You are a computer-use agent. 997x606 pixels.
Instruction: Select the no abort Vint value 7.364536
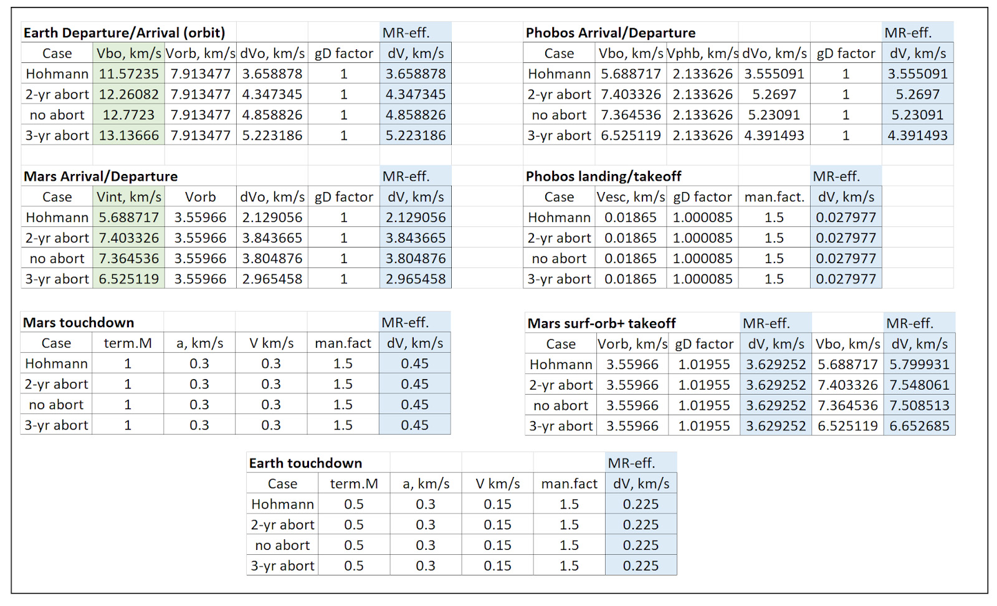tap(129, 258)
